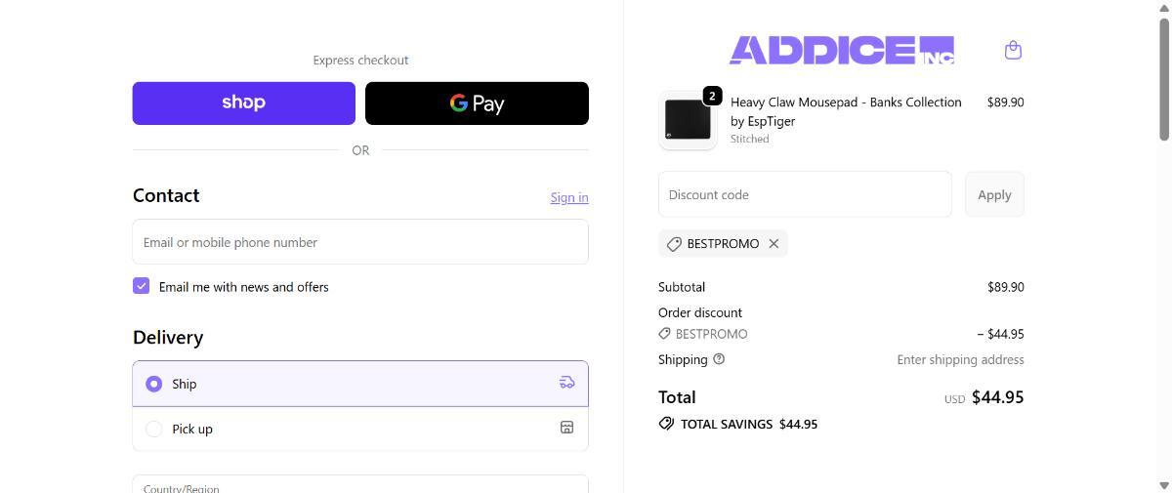Apply the discount code
Viewport: 1172px width, 493px height.
[x=993, y=194]
